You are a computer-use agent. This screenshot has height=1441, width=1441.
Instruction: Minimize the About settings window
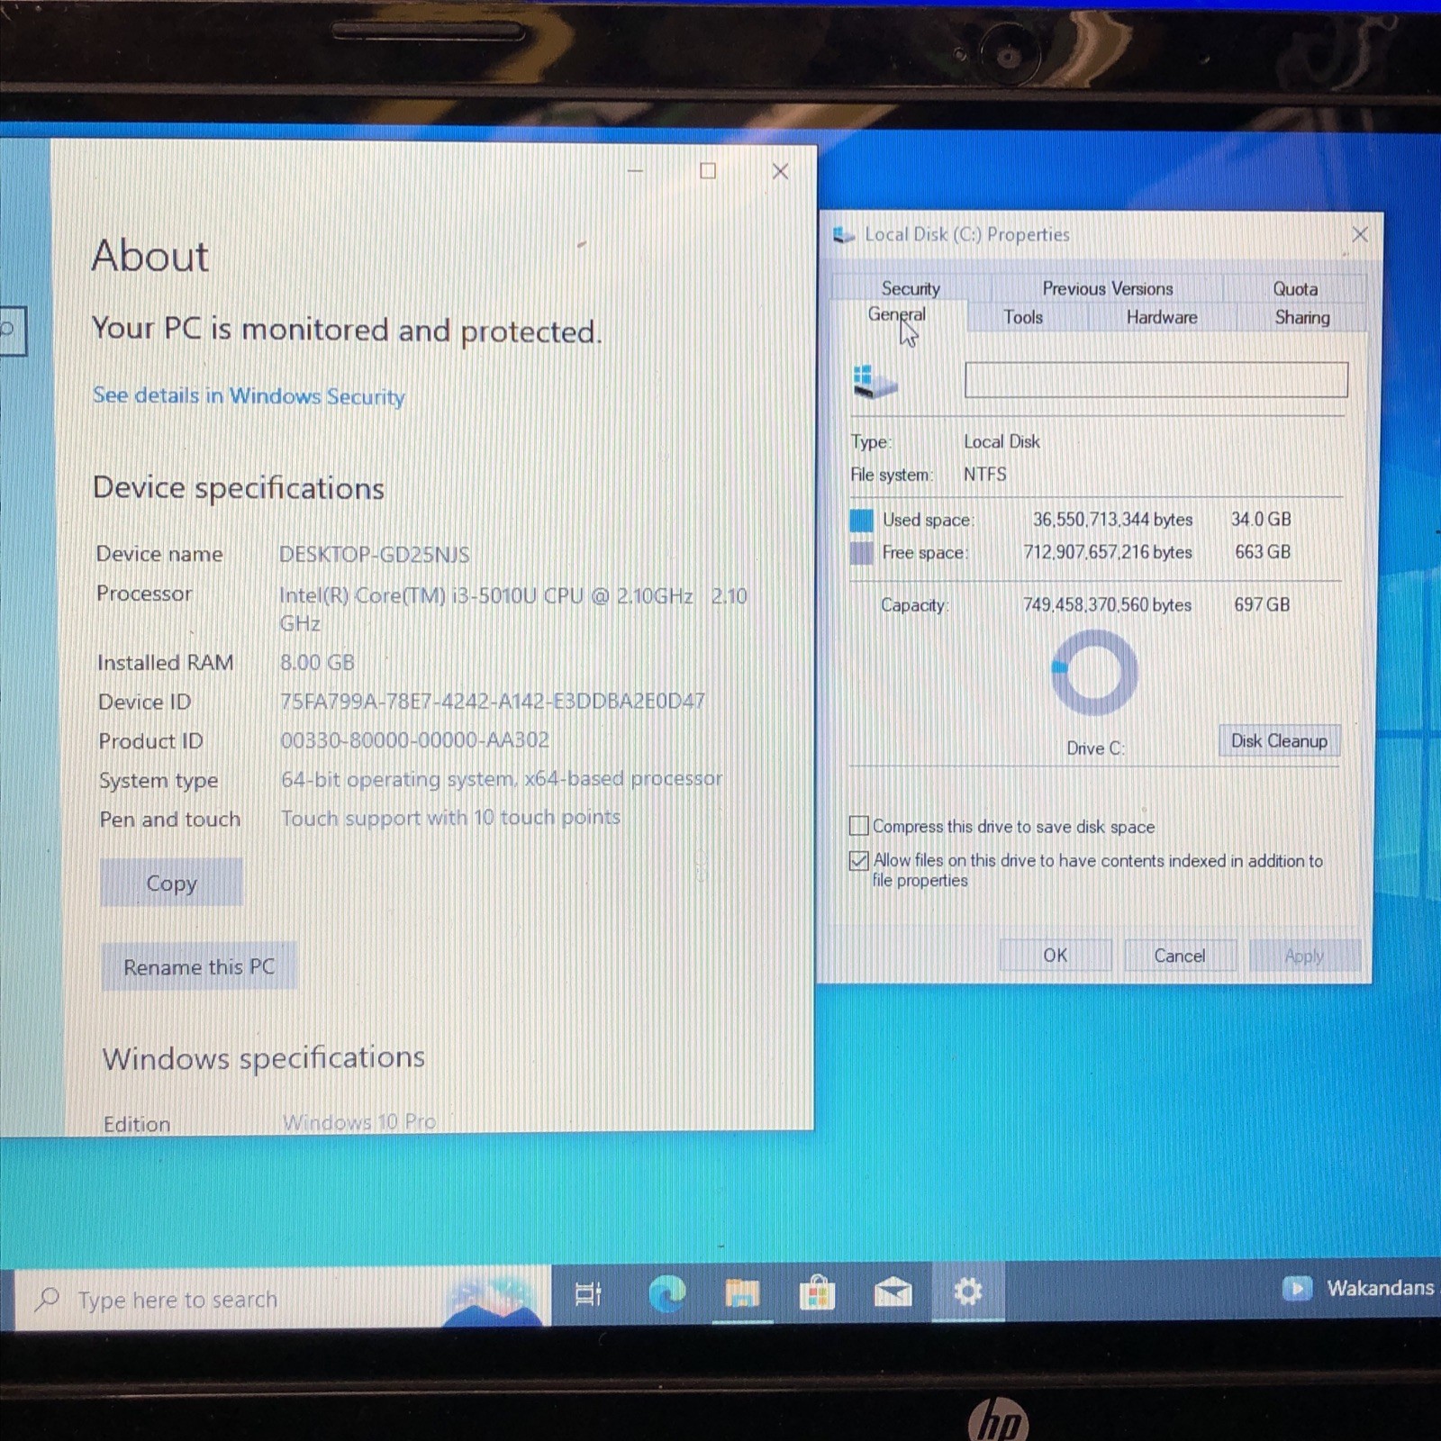635,170
